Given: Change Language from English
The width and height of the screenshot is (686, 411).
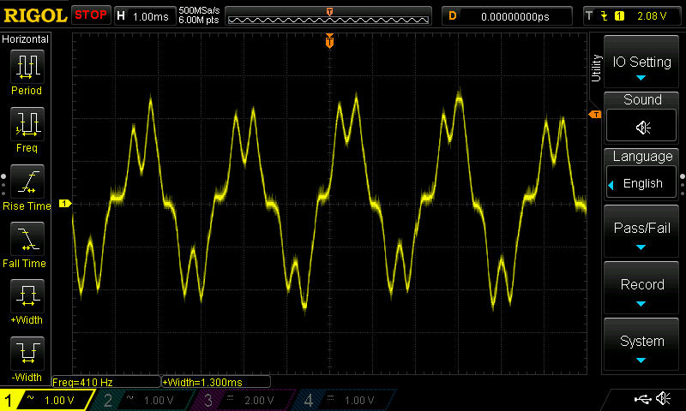Looking at the screenshot, I should (x=642, y=182).
